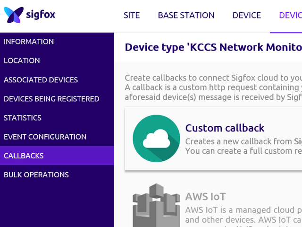
Task: Click the green cloud Custom callback icon
Action: [156, 139]
